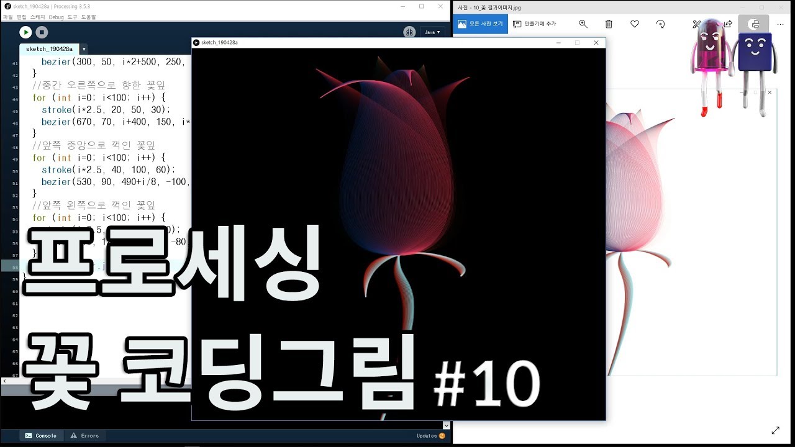Zoom the photo with the magnifier icon
Viewport: 795px width, 447px height.
pos(583,24)
